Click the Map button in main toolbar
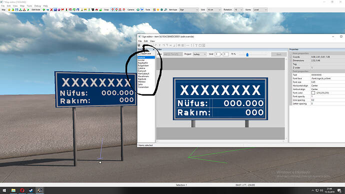The width and height of the screenshot is (345, 194). [x=3, y=9]
